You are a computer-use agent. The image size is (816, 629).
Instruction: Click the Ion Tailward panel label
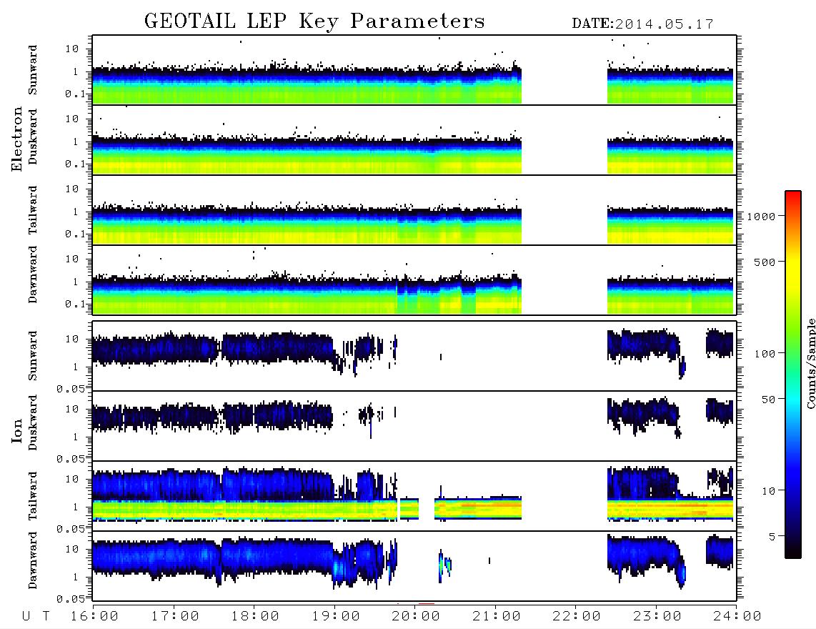pos(33,496)
